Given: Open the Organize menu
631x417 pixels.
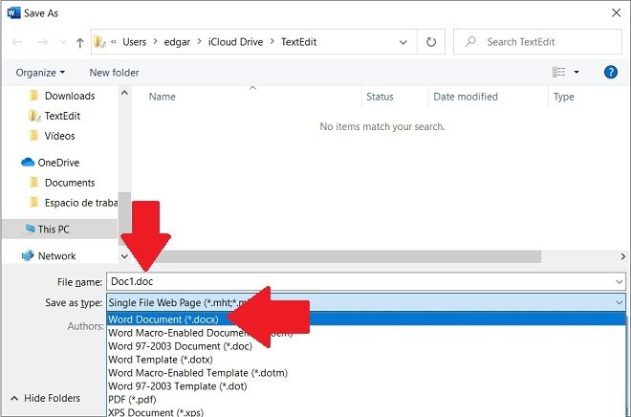Looking at the screenshot, I should [40, 73].
